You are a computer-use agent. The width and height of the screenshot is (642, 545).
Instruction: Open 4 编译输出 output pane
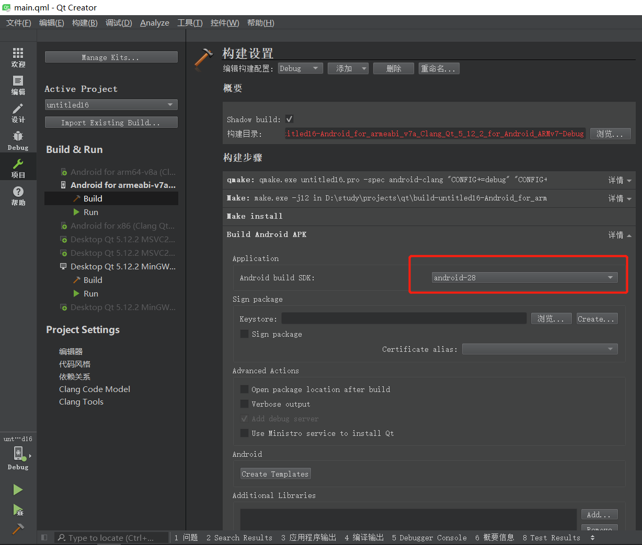(x=364, y=538)
